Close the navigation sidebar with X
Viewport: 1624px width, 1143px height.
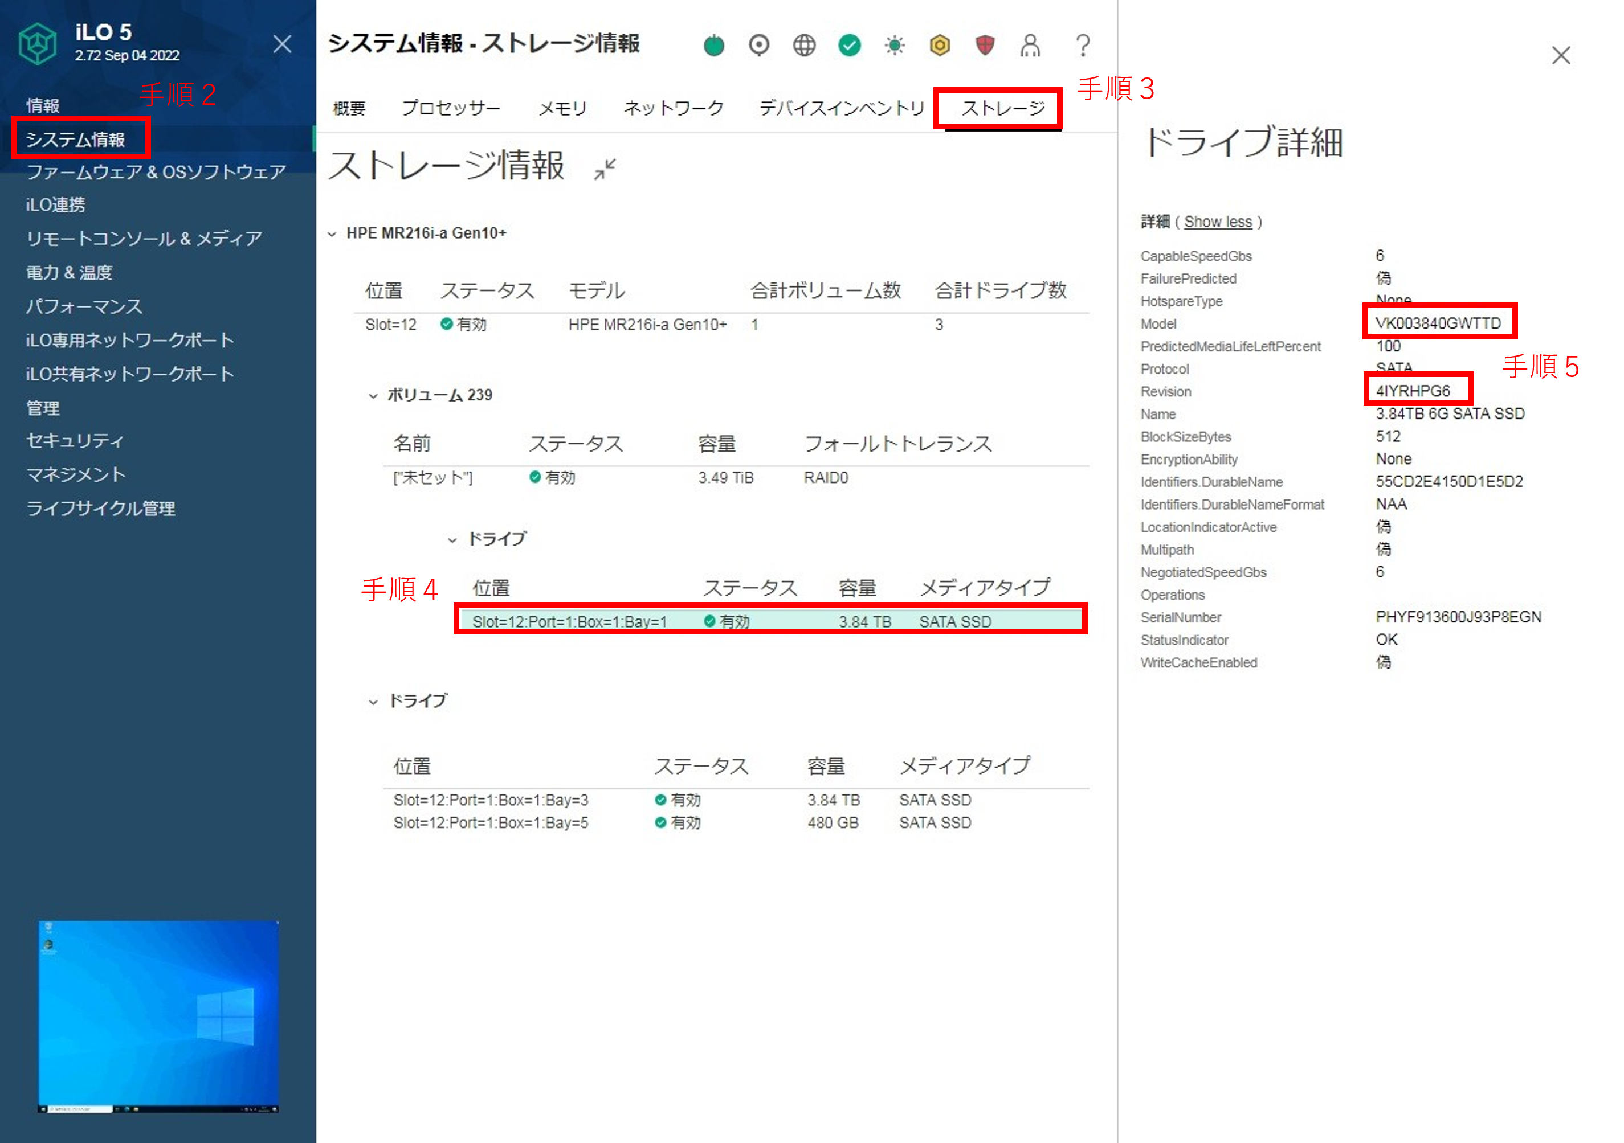click(282, 44)
